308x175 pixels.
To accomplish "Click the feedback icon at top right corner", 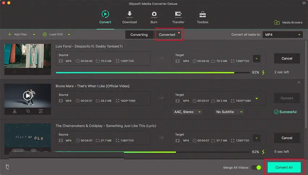I will [304, 3].
